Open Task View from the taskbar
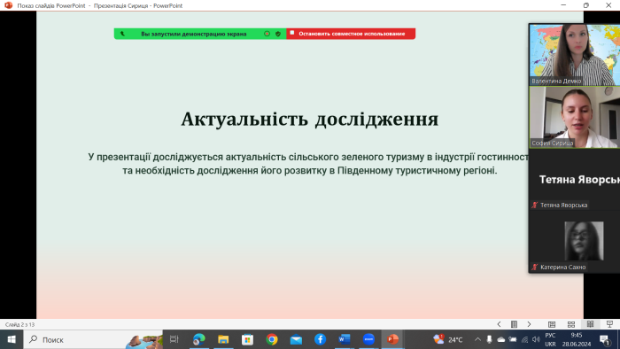Viewport: 620px width, 349px height. (174, 339)
